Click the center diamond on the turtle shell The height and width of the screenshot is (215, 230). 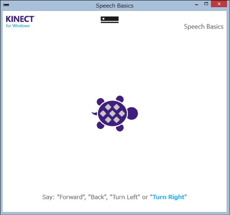112,113
